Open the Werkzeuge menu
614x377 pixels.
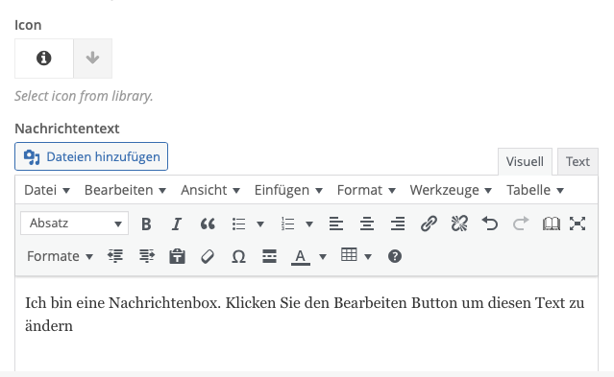(x=451, y=190)
